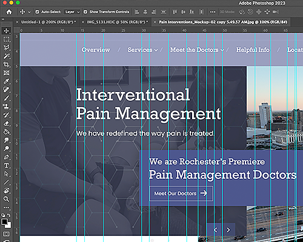Image resolution: width=303 pixels, height=242 pixels.
Task: Toggle the Auto-Select checkbox
Action: click(x=37, y=12)
